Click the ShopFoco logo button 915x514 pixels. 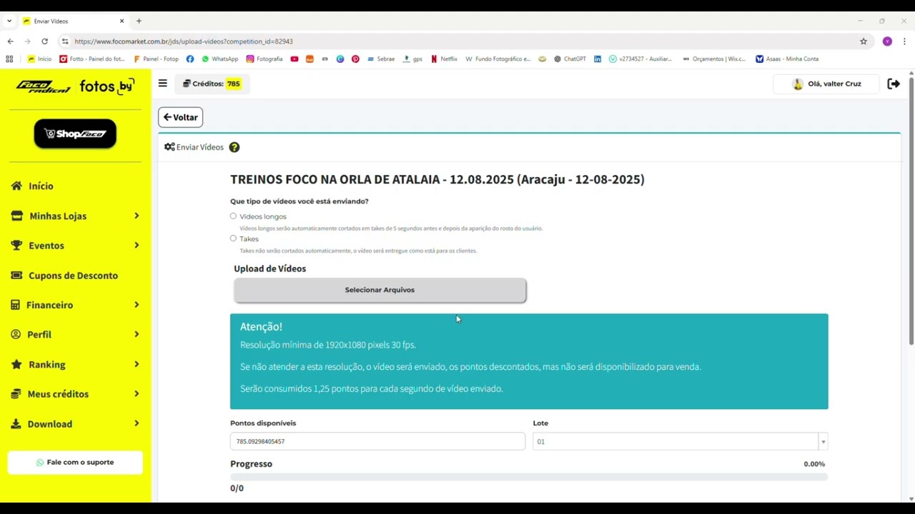point(75,133)
